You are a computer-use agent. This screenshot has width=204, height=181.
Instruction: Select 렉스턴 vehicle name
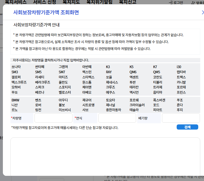[87, 72]
